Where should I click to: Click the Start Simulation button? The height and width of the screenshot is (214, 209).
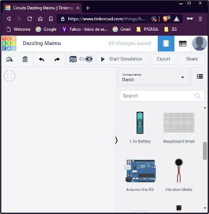point(122,59)
